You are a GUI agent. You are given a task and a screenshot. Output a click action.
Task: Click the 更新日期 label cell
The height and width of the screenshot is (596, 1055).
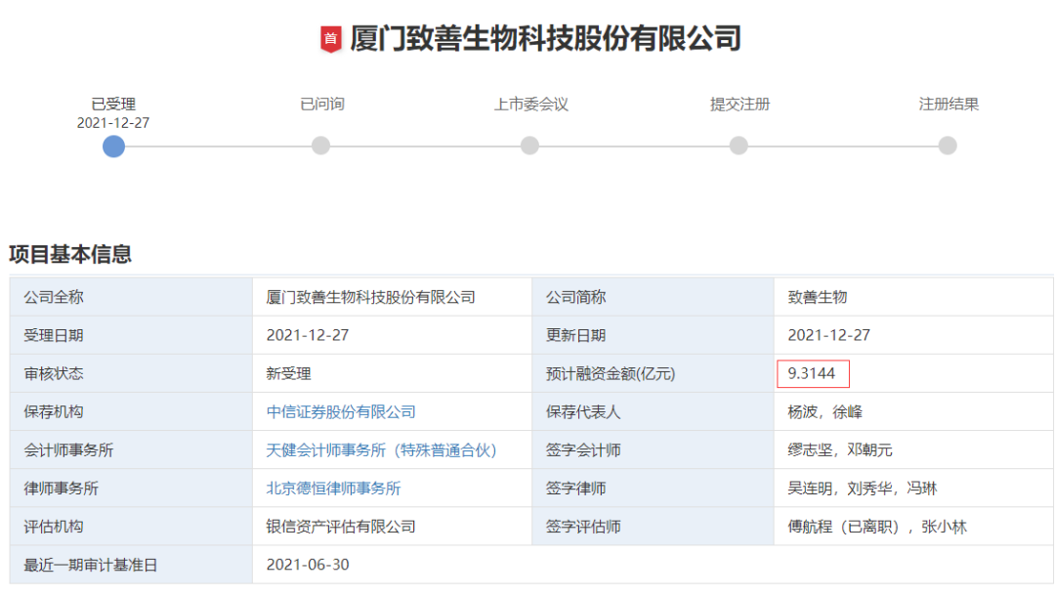(653, 336)
